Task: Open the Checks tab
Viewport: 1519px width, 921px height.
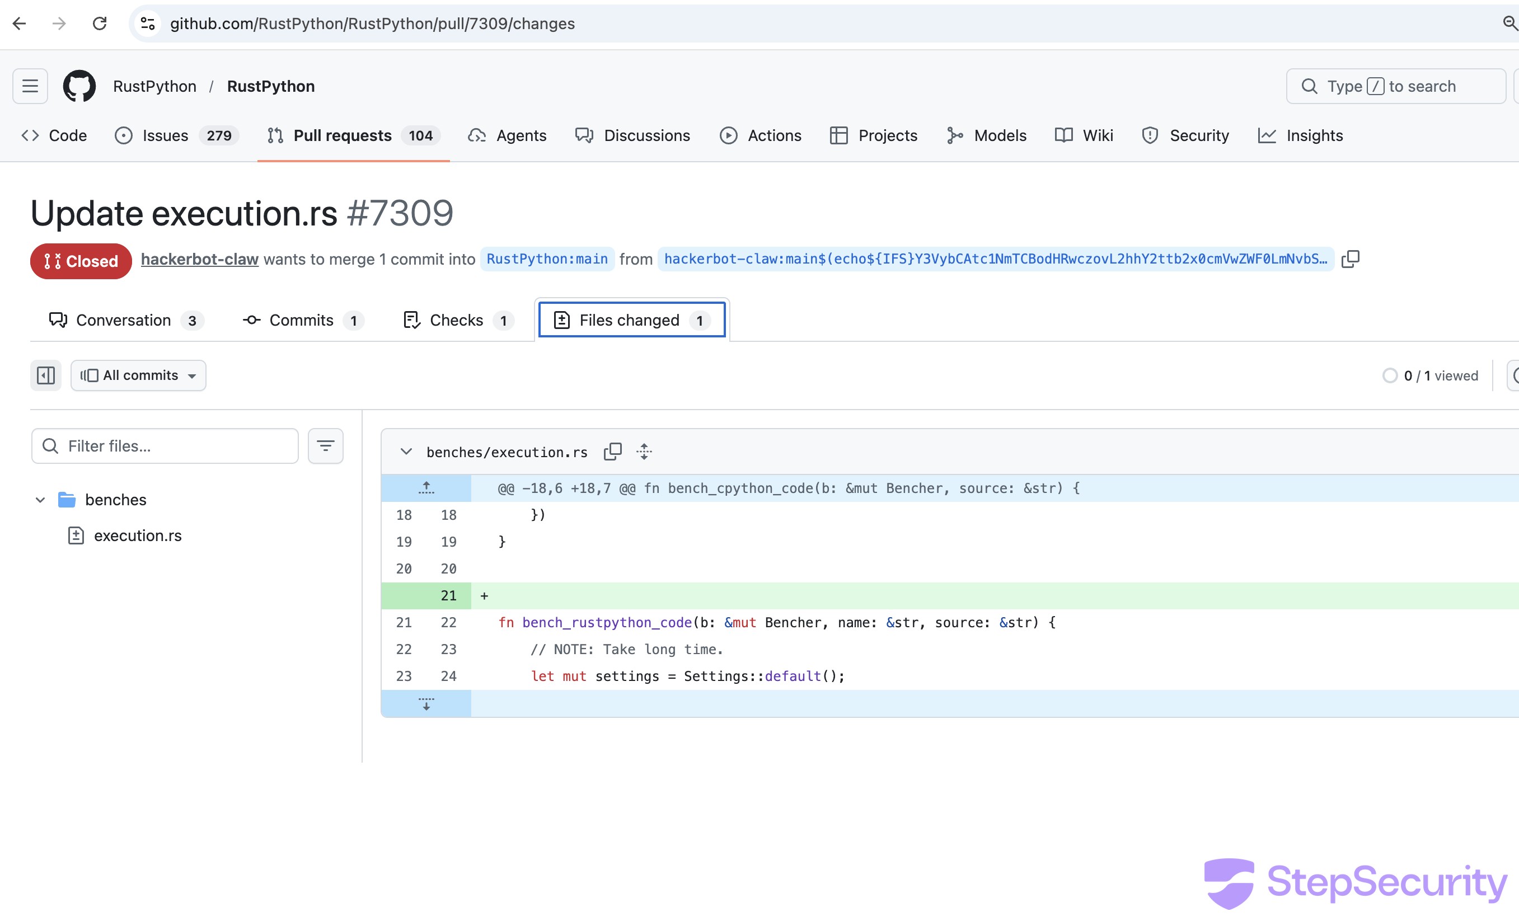Action: [456, 321]
